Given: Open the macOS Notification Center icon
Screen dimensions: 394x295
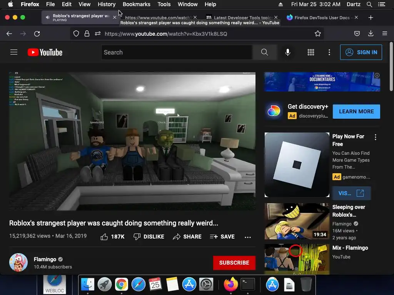Looking at the screenshot, I should [x=381, y=4].
